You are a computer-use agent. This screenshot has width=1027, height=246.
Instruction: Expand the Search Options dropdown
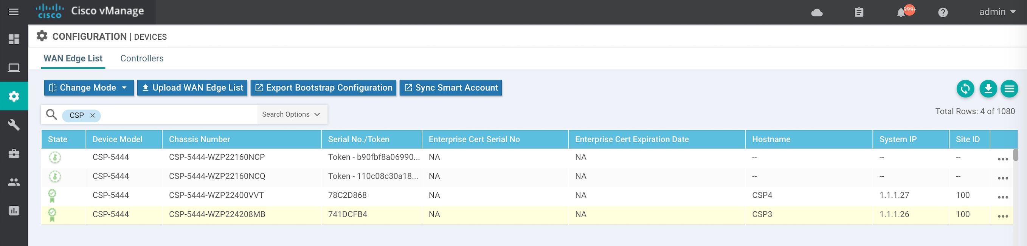tap(292, 115)
